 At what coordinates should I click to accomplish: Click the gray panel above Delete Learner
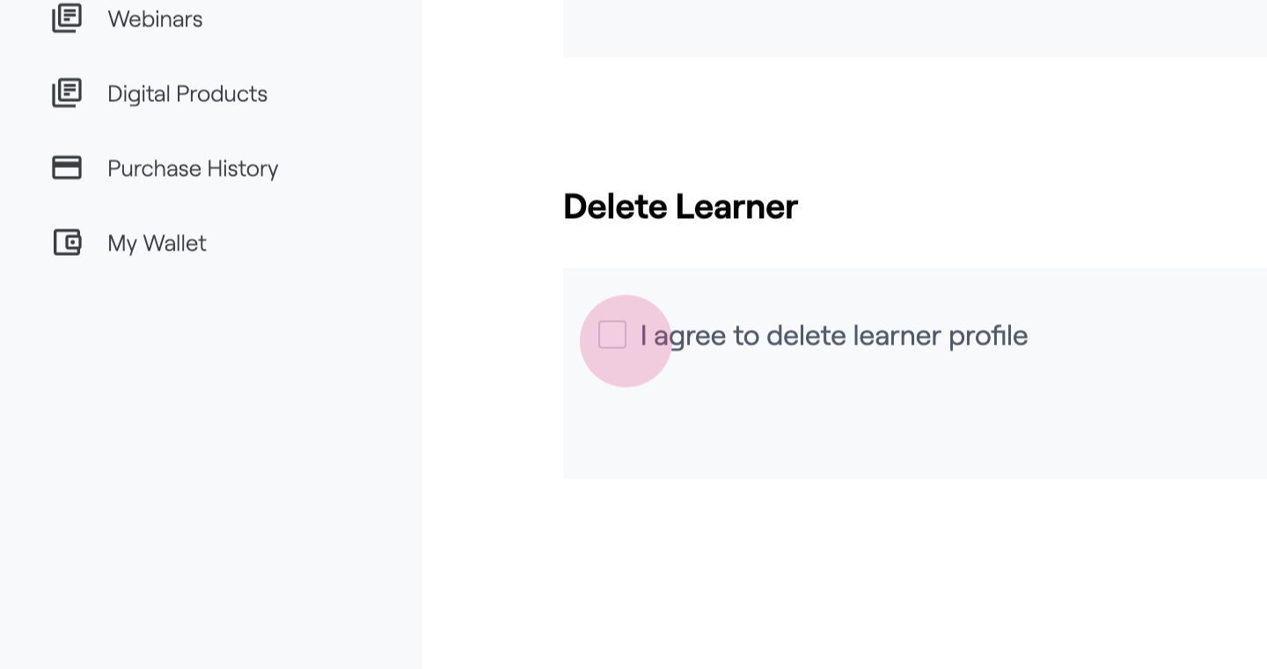(x=915, y=26)
